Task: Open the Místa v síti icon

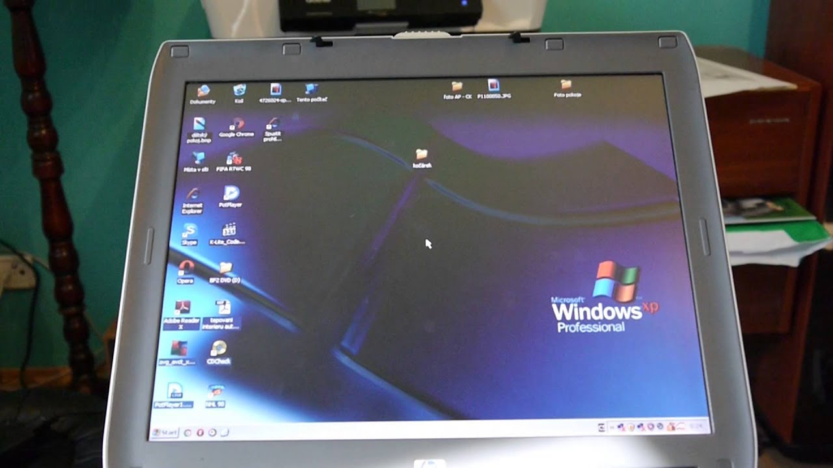Action: [197, 162]
